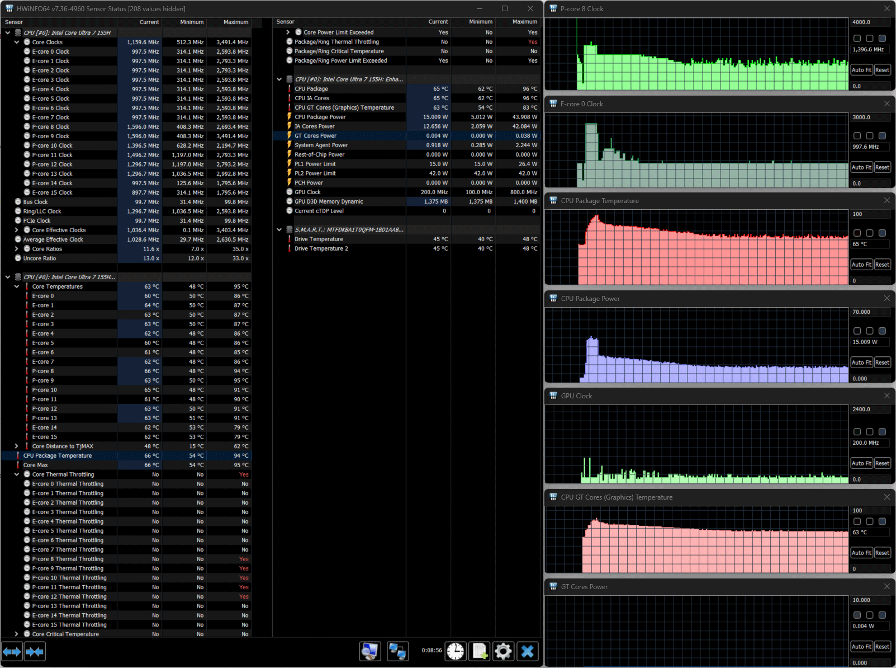Click Reset in CPU GT Cores Temperature graph
The height and width of the screenshot is (668, 896).
pos(882,553)
